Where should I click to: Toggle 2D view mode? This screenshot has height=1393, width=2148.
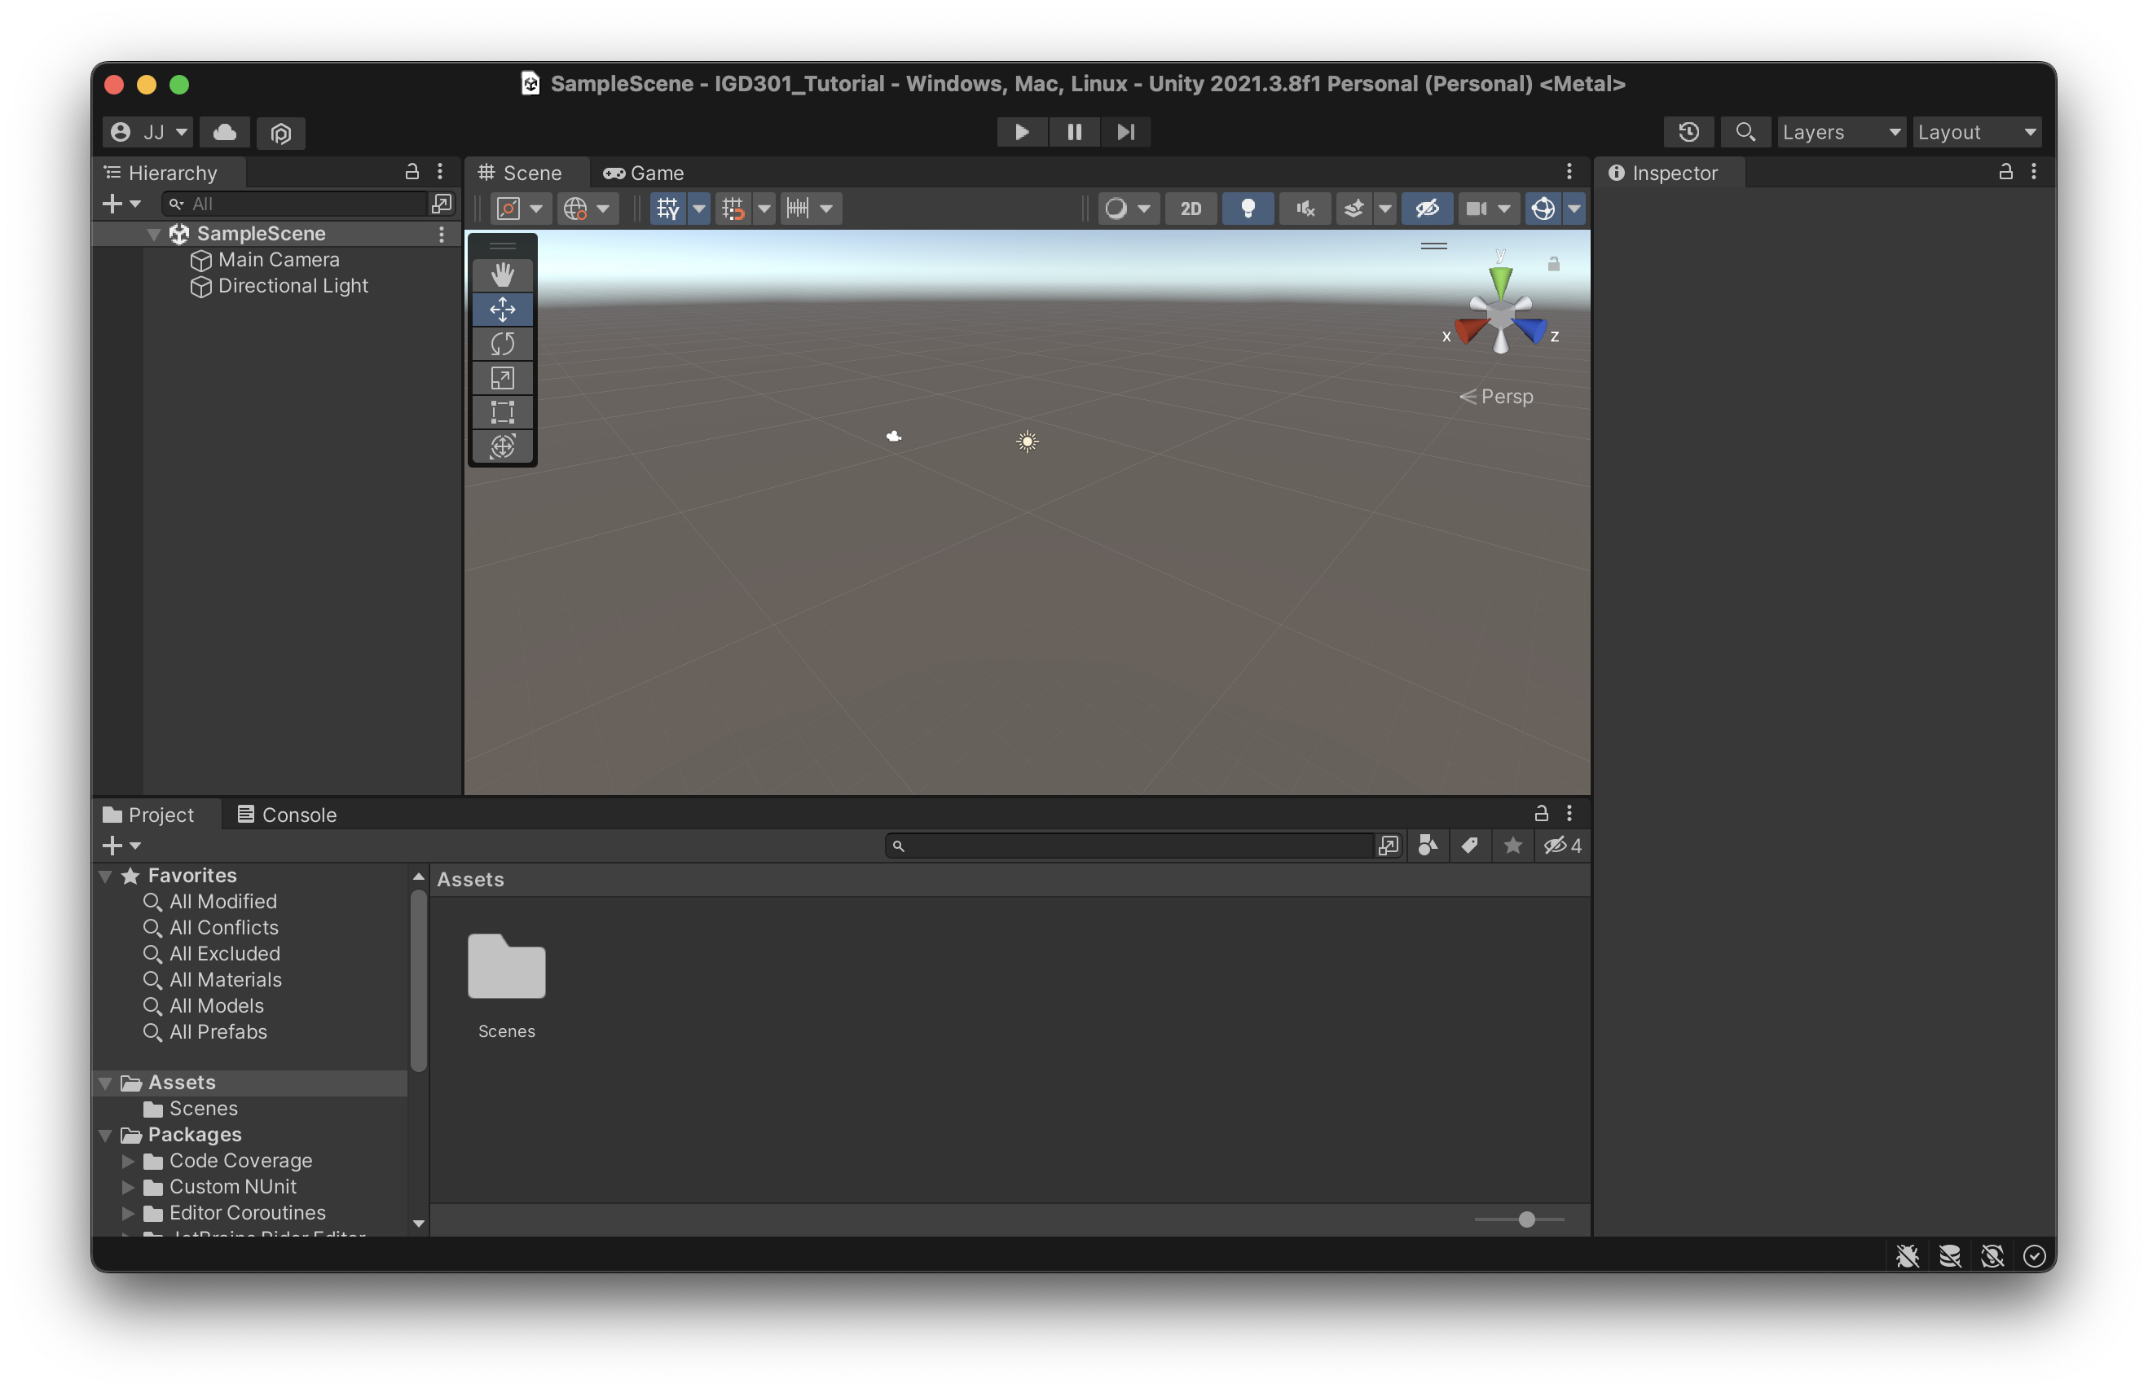pos(1191,209)
